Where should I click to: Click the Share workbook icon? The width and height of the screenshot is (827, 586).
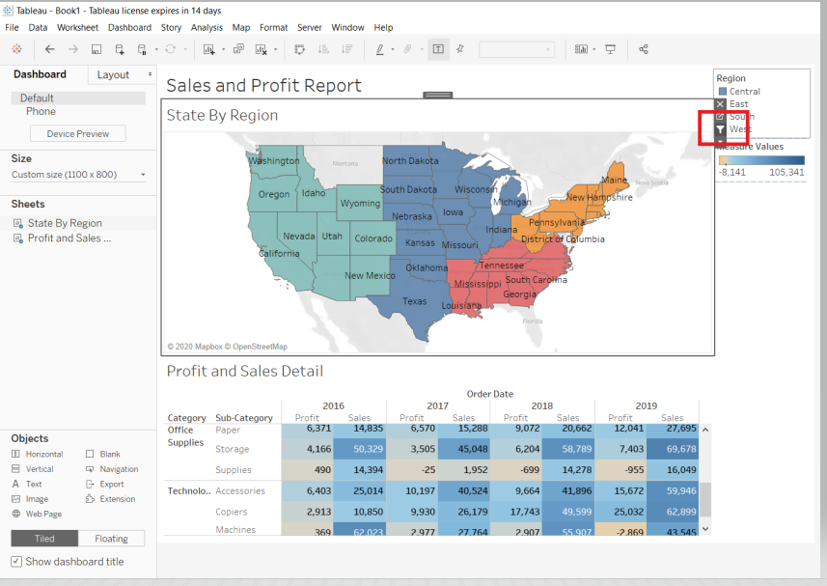pos(643,49)
